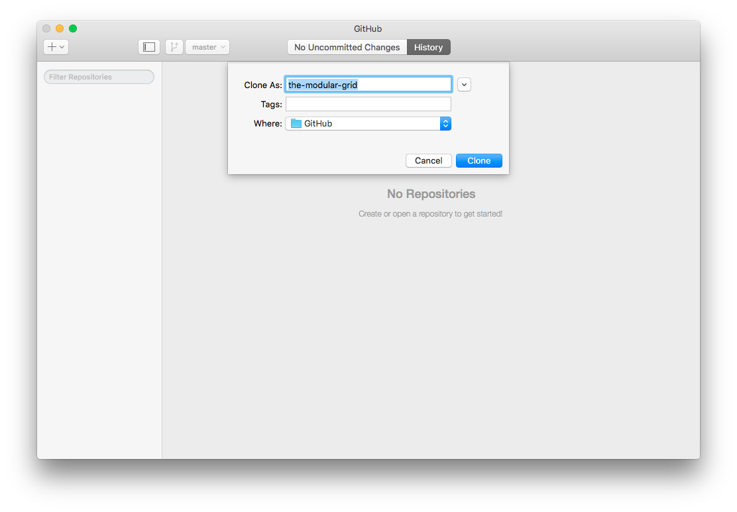The image size is (737, 512).
Task: Zoom the GitHub window with green button
Action: coord(73,28)
